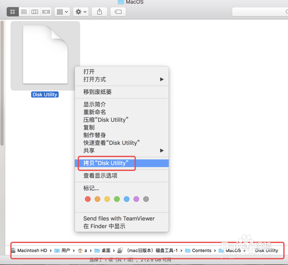Choose Send files with TeamViewer
The width and height of the screenshot is (288, 265).
point(119,218)
